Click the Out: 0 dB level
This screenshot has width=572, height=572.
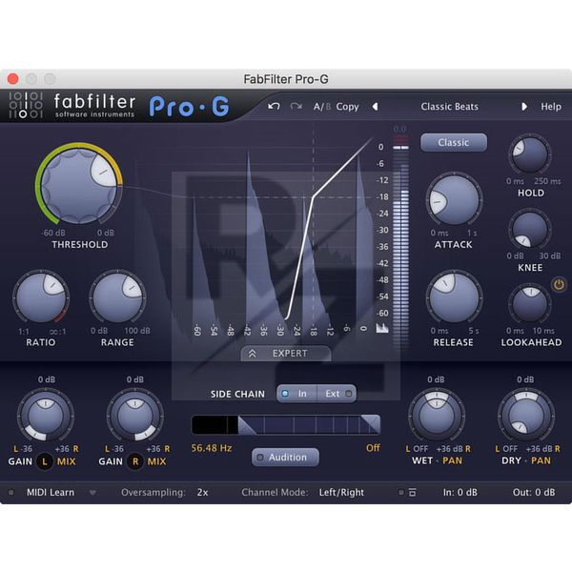click(x=534, y=492)
